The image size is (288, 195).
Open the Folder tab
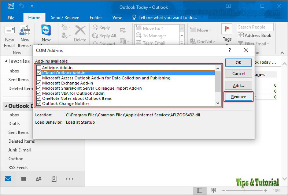click(96, 18)
